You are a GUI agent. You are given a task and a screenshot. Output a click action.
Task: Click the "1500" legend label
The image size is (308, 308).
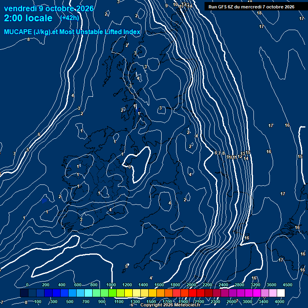point(151,302)
